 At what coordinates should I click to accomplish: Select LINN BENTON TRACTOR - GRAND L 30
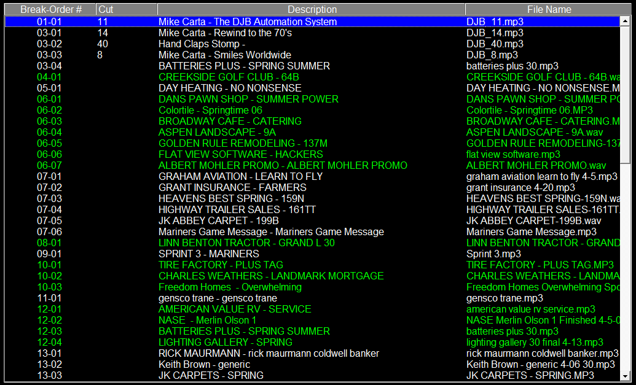(246, 243)
